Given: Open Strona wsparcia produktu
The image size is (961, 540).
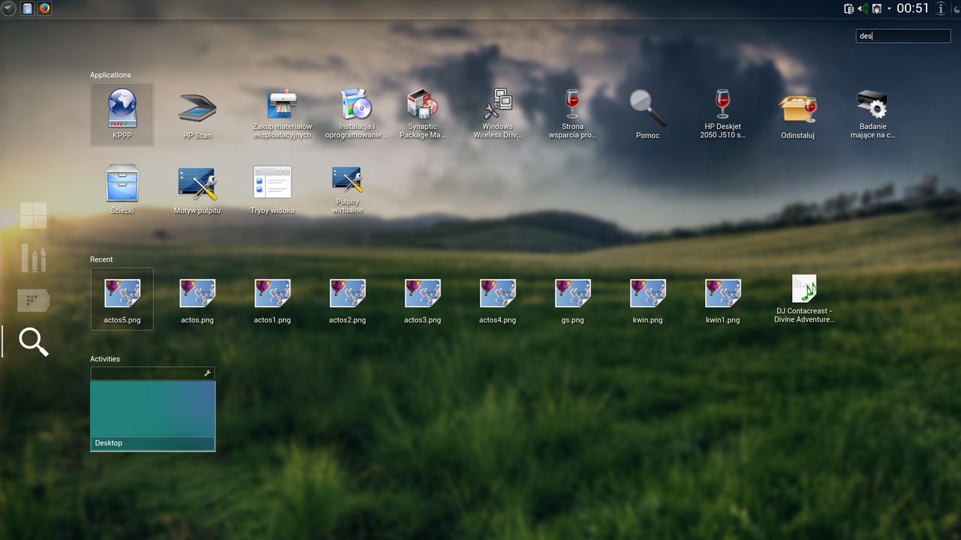Looking at the screenshot, I should pyautogui.click(x=572, y=114).
